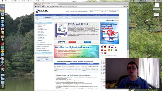
Task: Collapse the HOME & HOME OFFICE sidebar section
Action: tap(44, 23)
